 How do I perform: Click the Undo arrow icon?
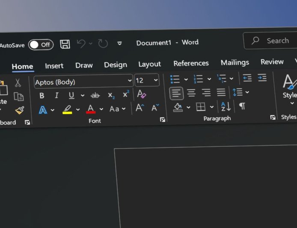[81, 44]
